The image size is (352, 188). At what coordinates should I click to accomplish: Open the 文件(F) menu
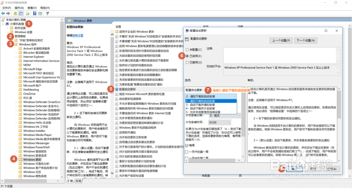point(6,8)
